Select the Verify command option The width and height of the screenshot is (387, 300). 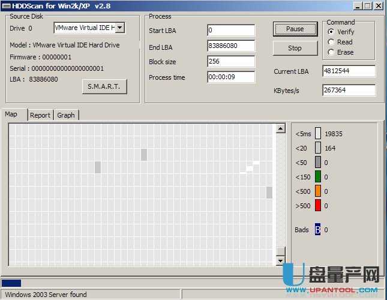331,32
